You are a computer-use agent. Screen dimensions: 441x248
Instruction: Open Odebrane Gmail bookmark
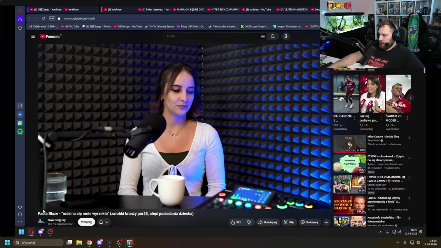point(44,27)
